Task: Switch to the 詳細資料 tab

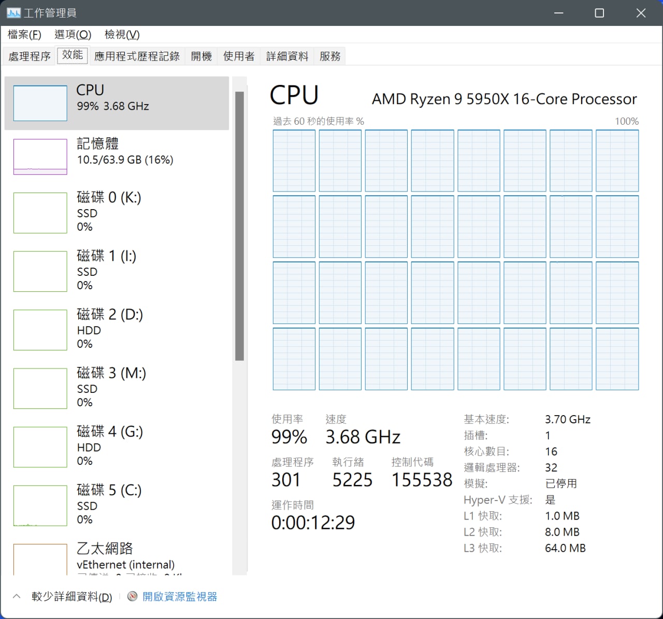Action: click(x=287, y=56)
